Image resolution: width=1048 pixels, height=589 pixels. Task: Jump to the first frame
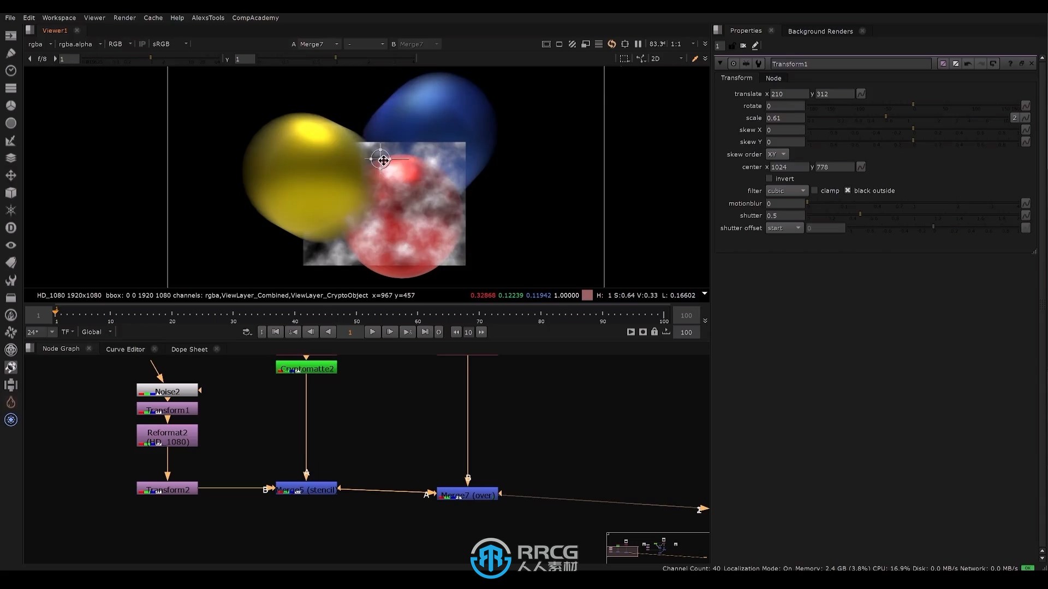click(x=276, y=332)
